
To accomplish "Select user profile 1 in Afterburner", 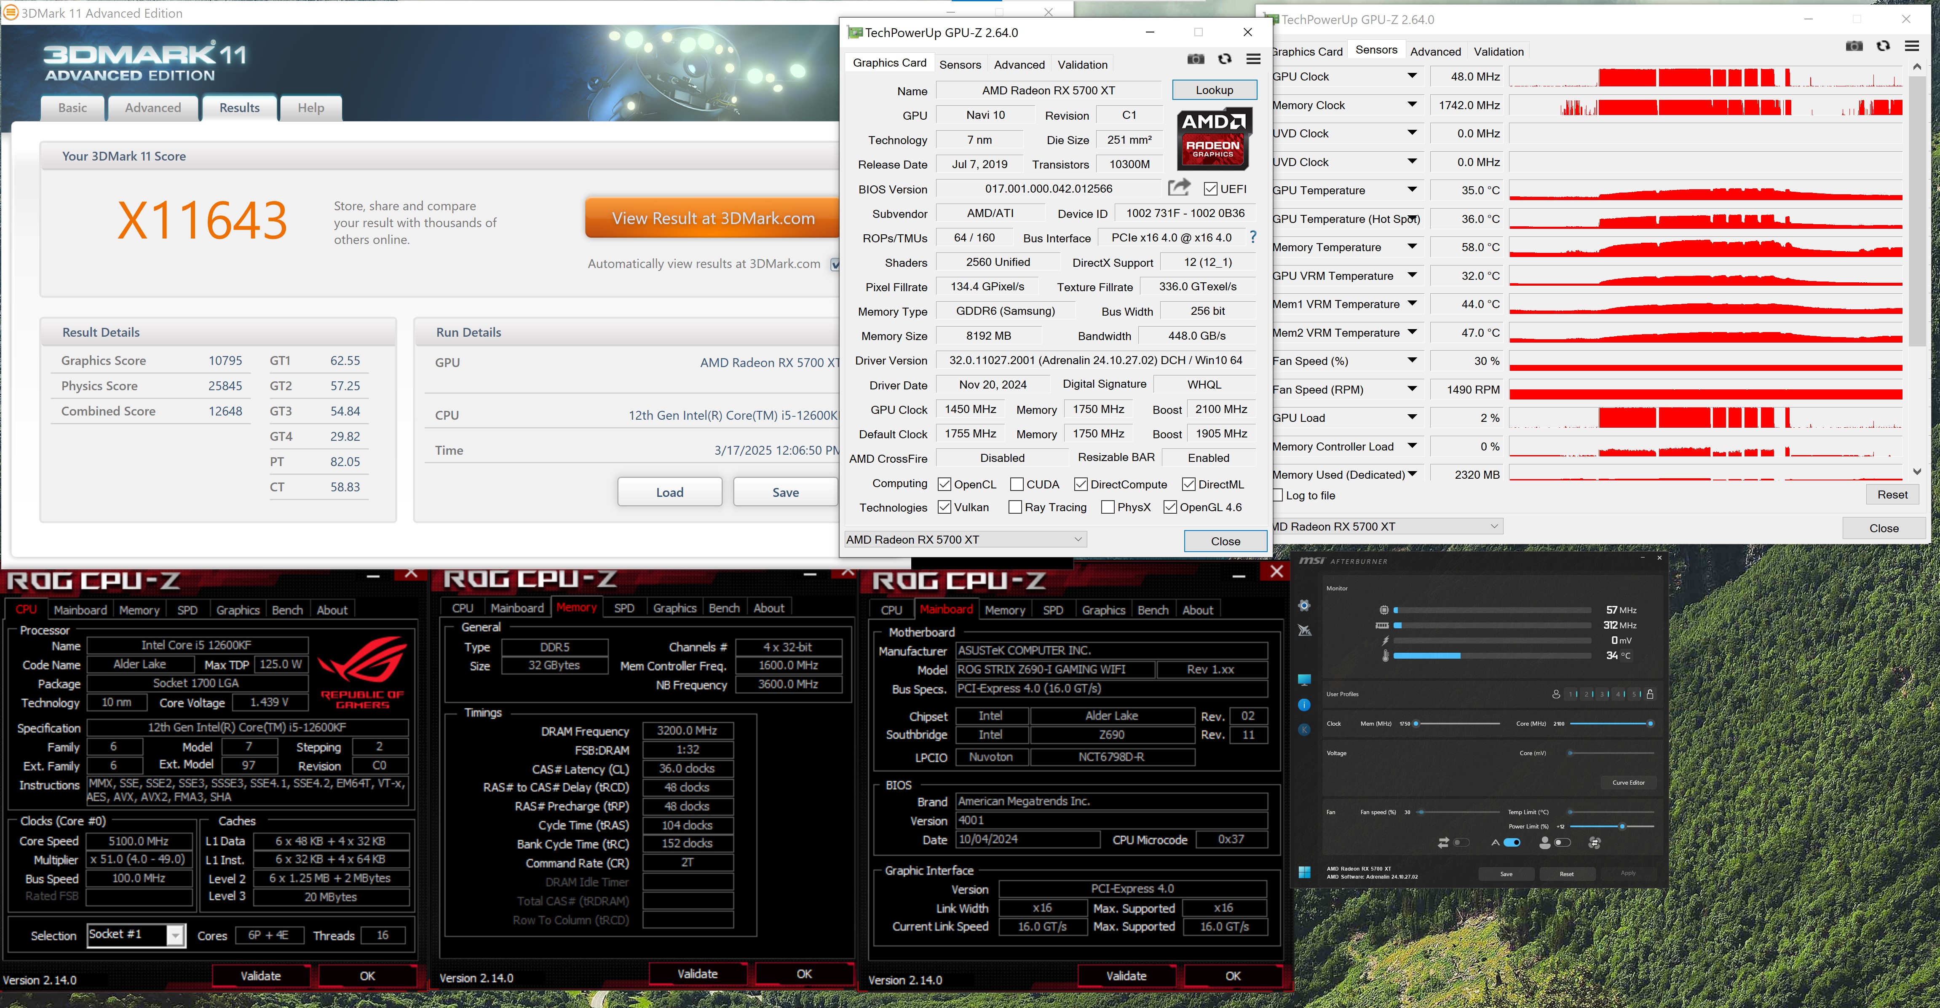I will pyautogui.click(x=1571, y=694).
